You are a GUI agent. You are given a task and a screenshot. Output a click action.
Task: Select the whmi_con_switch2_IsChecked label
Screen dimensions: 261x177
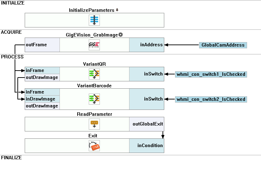click(x=211, y=99)
